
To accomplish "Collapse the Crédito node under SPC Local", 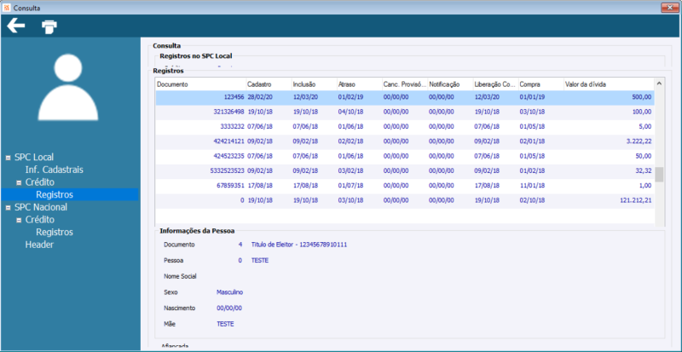I will click(x=19, y=182).
